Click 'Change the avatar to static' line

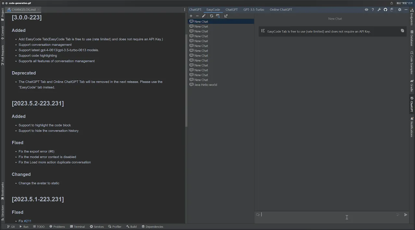39,183
